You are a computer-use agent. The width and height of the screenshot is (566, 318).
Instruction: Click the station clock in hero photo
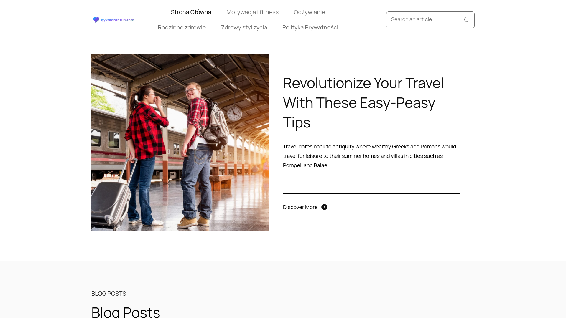pyautogui.click(x=234, y=113)
